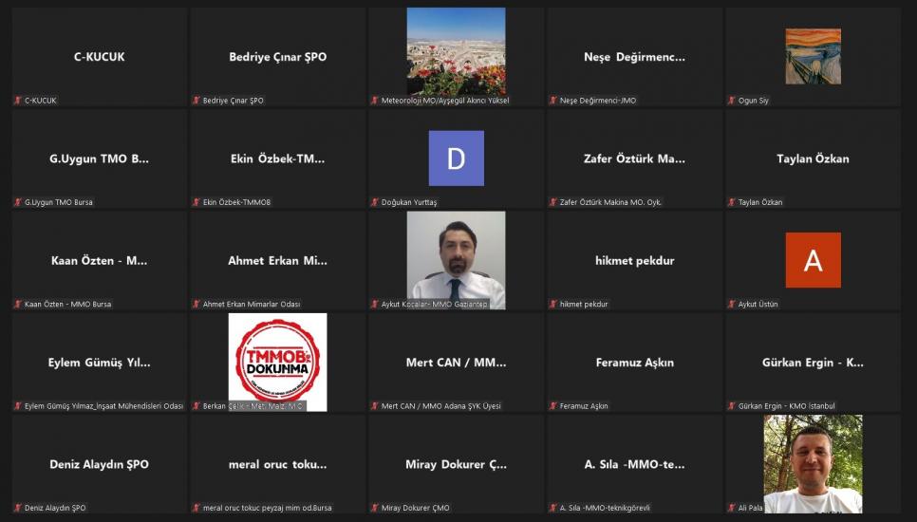The image size is (917, 522).
Task: Click the landscape photo of Ayşegül Akıncı Yüksel
Action: point(456,51)
